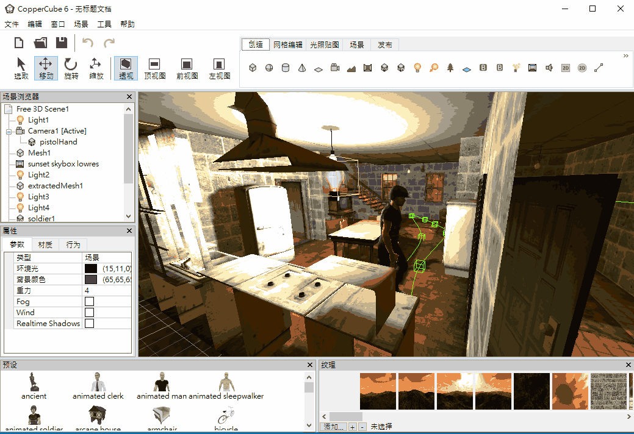Click the save floppy disk icon
The image size is (634, 434).
[62, 43]
